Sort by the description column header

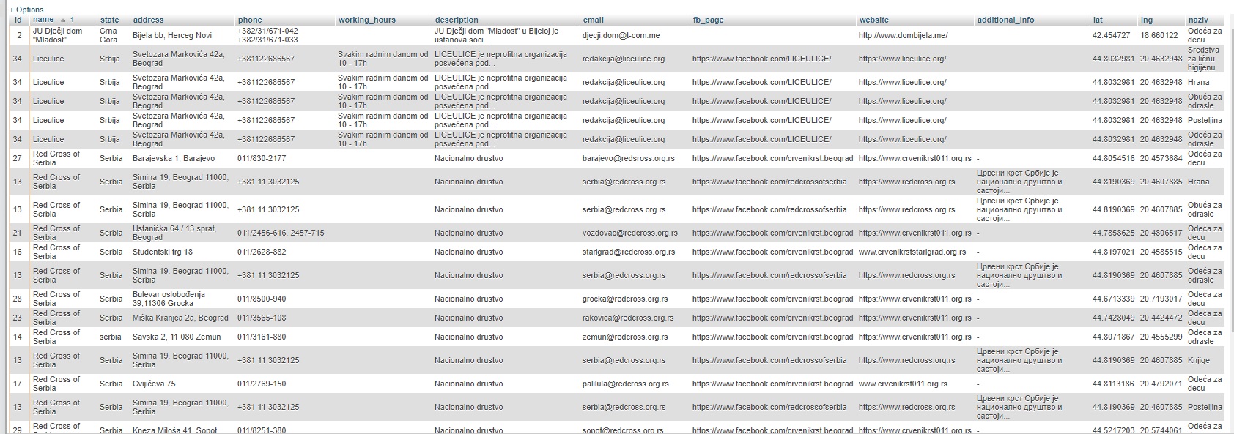[457, 20]
